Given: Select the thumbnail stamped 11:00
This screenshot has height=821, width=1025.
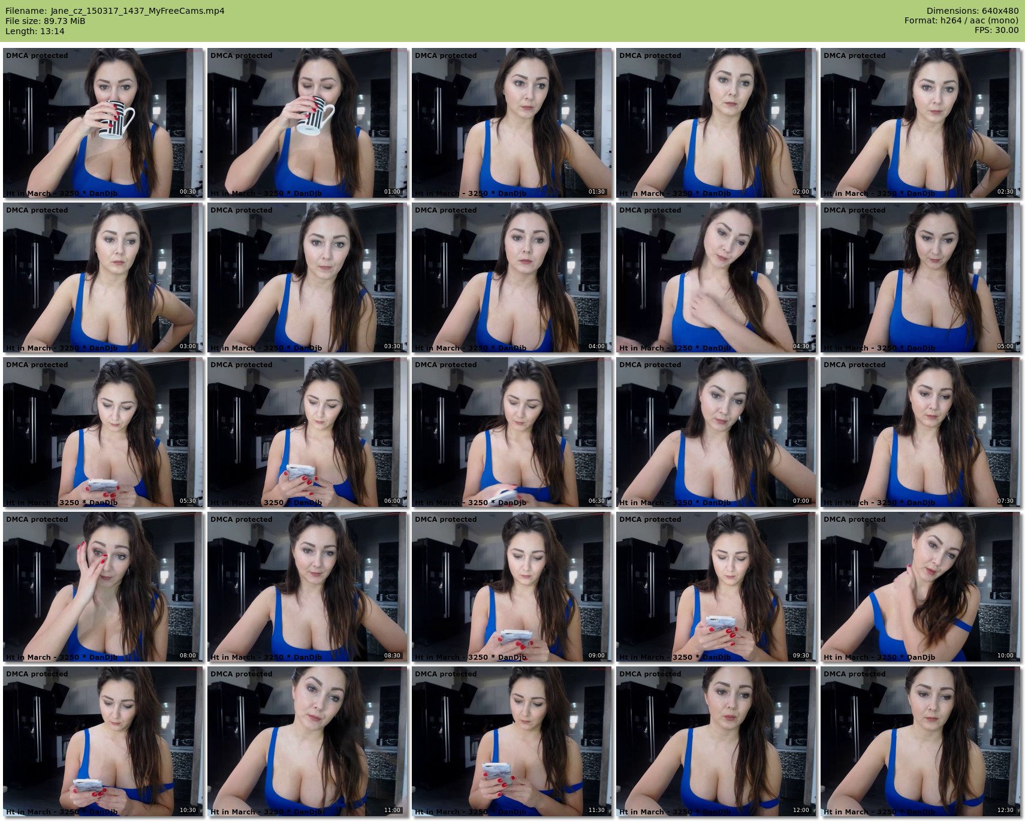Looking at the screenshot, I should pos(307,741).
